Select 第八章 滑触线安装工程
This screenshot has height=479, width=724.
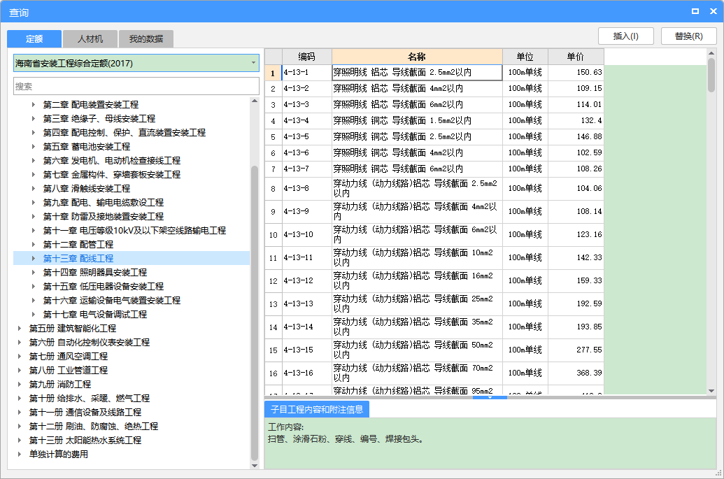coord(86,189)
